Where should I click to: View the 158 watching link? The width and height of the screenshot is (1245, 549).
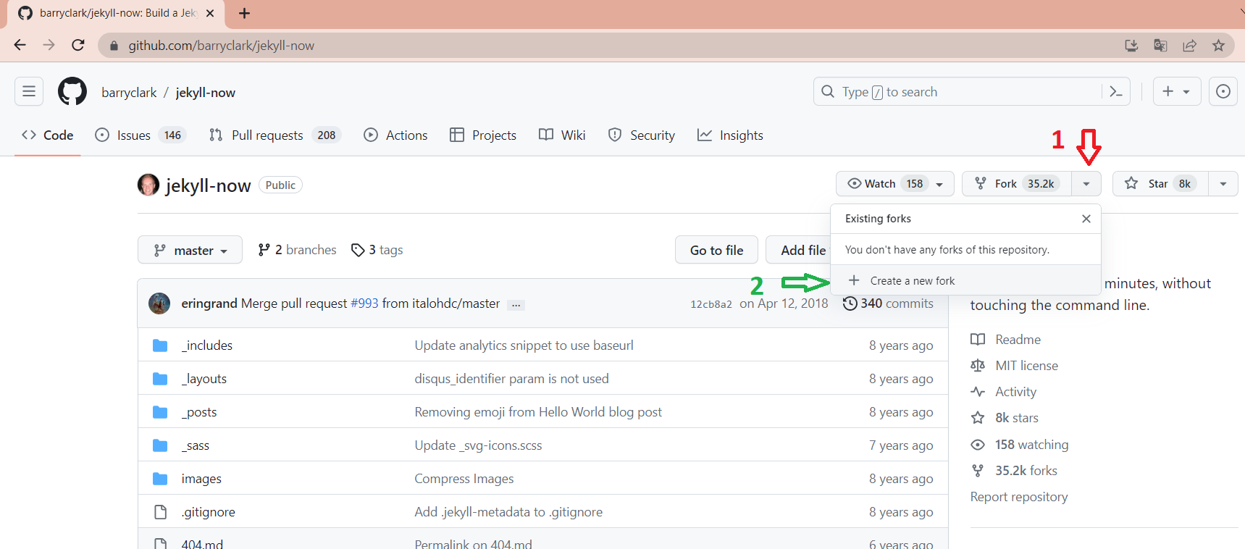click(x=1020, y=445)
